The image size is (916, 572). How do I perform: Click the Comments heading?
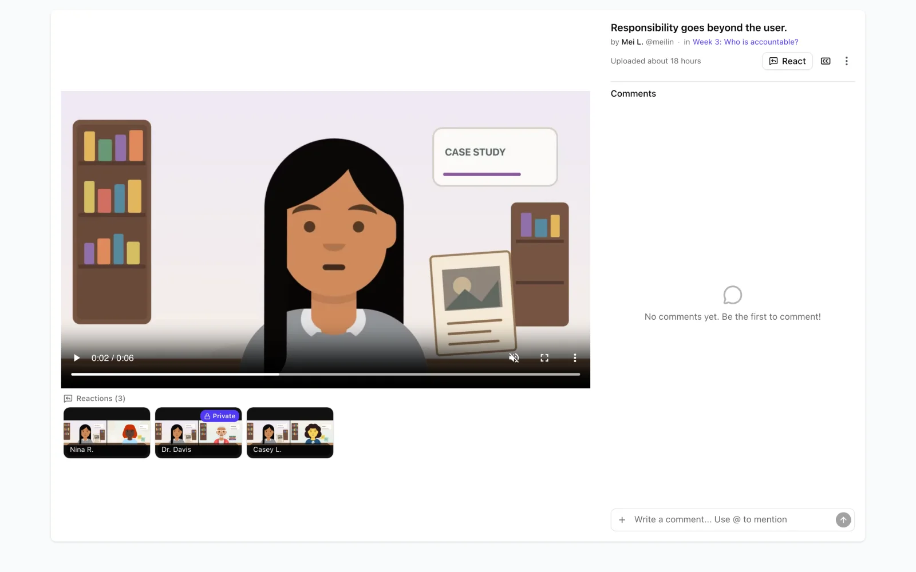coord(633,94)
